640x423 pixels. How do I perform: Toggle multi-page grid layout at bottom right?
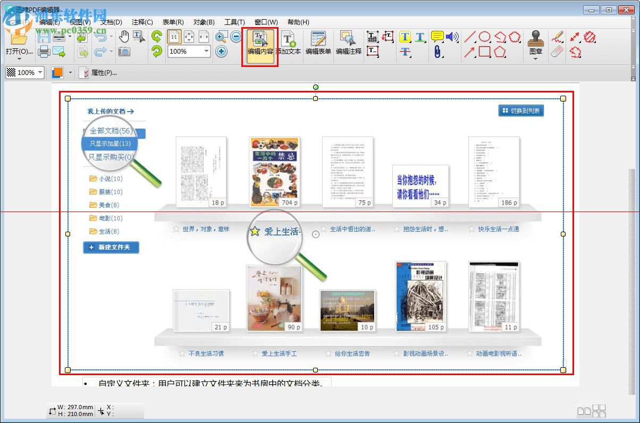tap(600, 410)
